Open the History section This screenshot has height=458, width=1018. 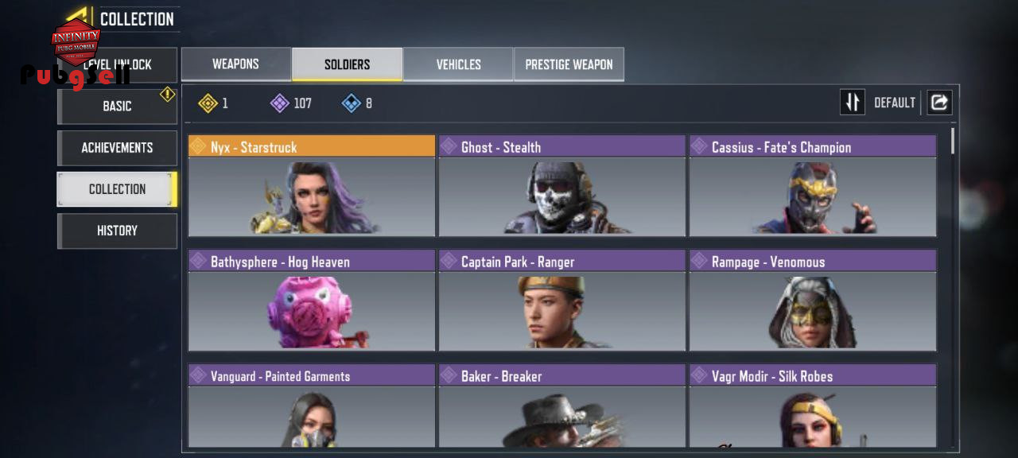coord(117,231)
